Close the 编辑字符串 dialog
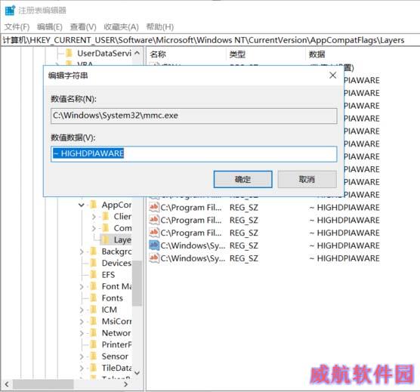 [x=332, y=76]
